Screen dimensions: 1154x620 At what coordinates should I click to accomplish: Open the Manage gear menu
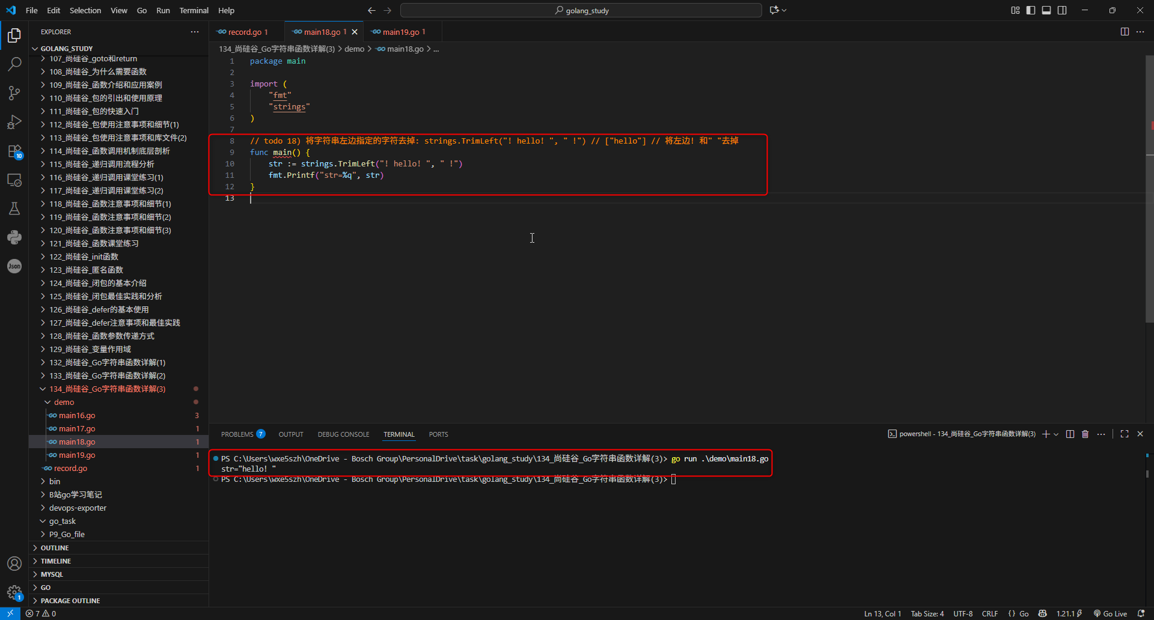(x=14, y=592)
